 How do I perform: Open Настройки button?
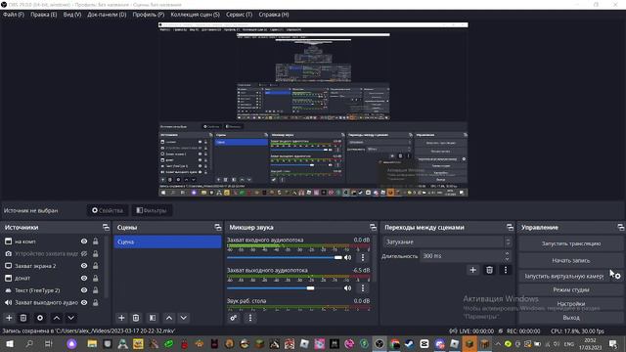tap(571, 304)
